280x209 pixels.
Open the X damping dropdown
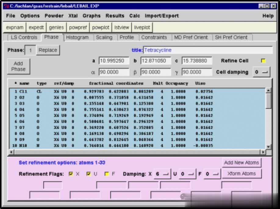pos(162,174)
